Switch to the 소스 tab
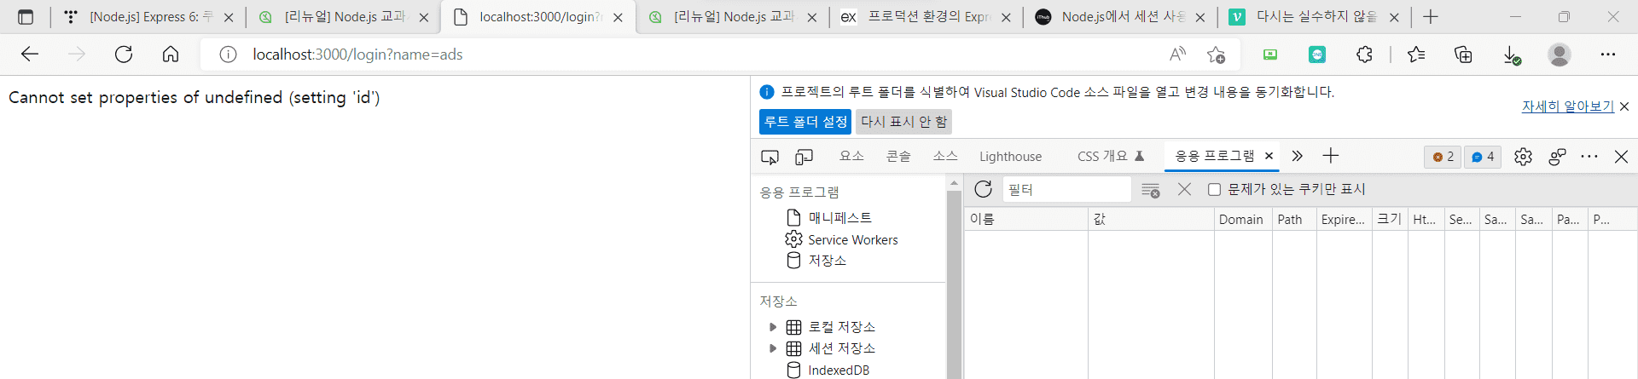The height and width of the screenshot is (379, 1638). (945, 156)
